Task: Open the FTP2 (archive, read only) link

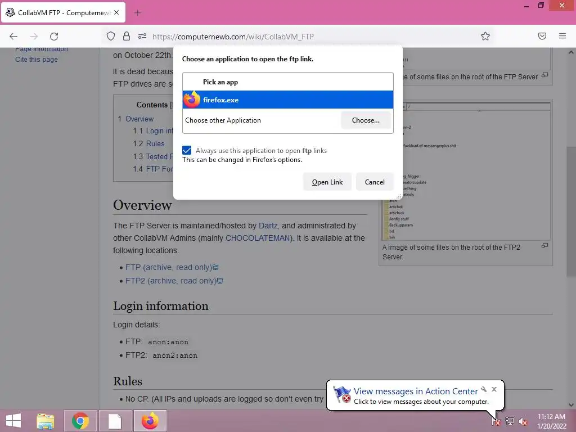Action: [174, 281]
